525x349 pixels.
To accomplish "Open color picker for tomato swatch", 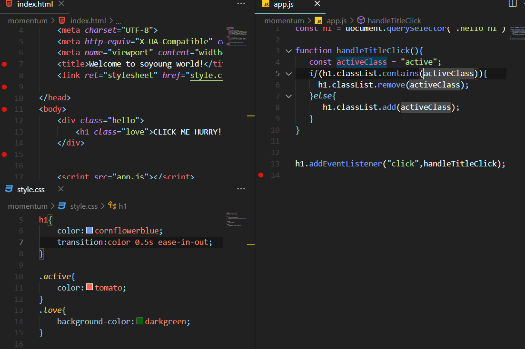I will pyautogui.click(x=89, y=287).
